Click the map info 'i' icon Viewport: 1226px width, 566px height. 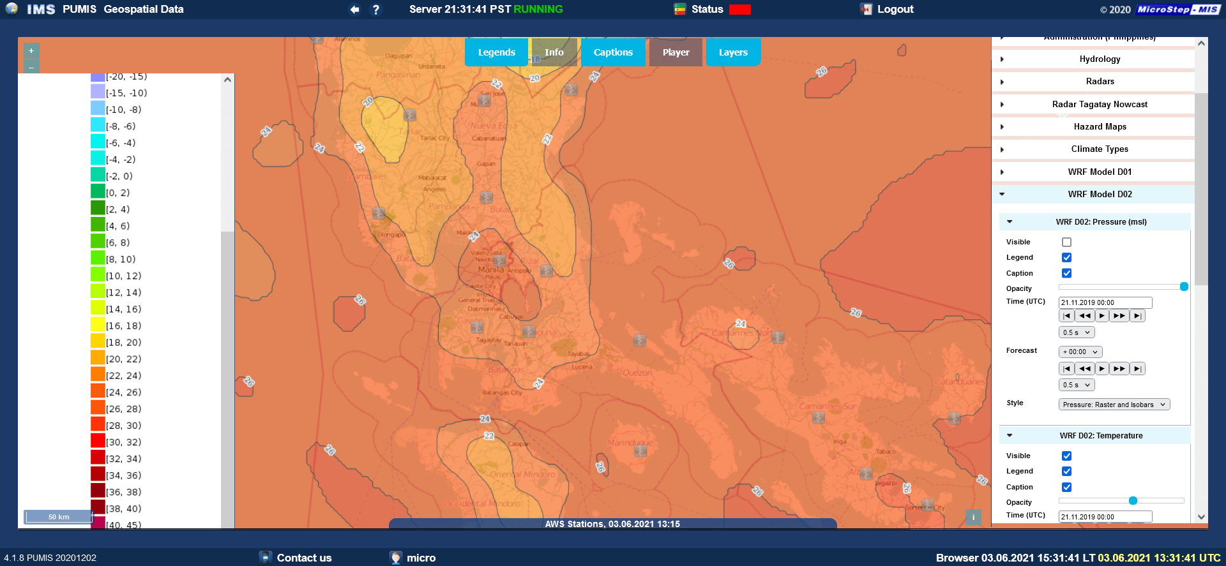click(x=973, y=518)
